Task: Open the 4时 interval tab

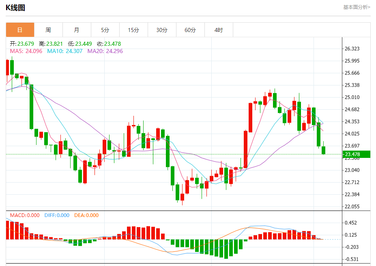Action: click(219, 30)
